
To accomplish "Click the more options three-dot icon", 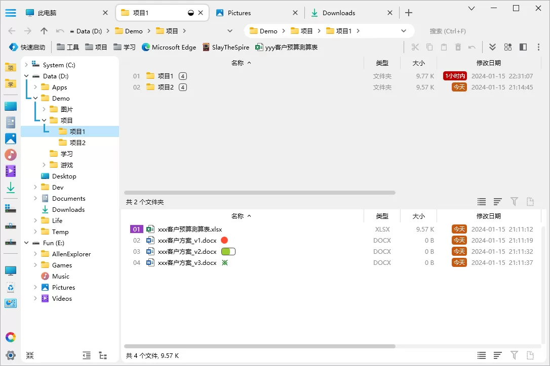I will [x=538, y=47].
